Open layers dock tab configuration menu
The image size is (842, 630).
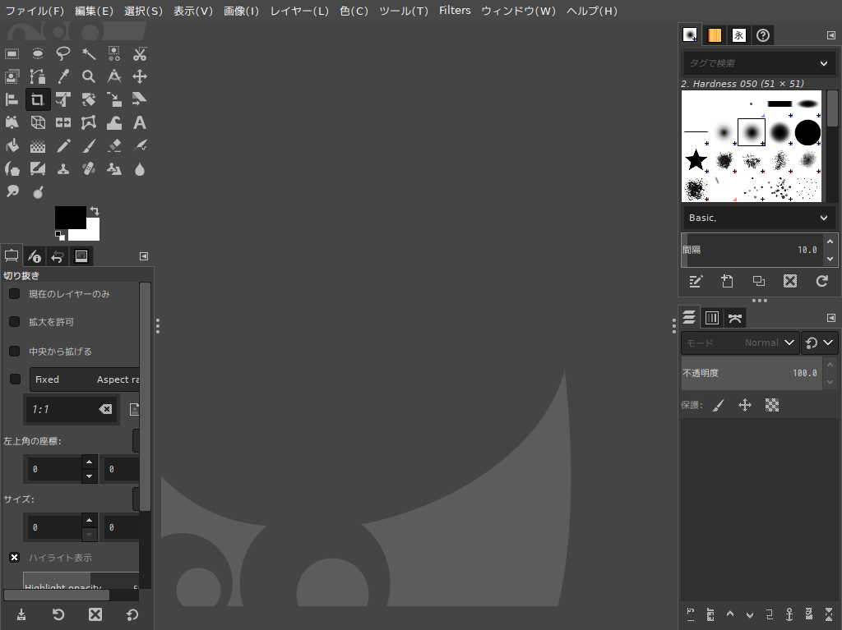point(830,318)
